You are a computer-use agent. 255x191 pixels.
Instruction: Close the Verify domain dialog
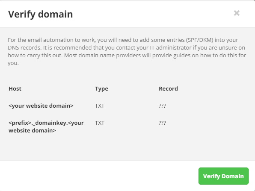237,13
